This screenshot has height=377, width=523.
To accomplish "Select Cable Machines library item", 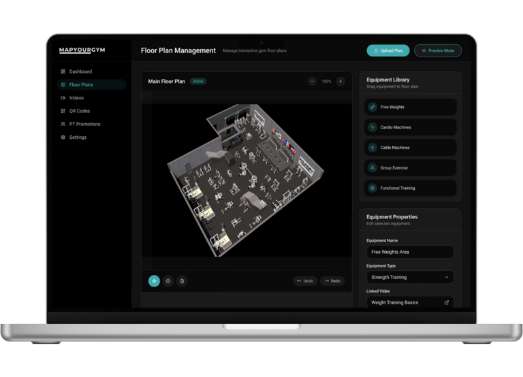I will [x=410, y=148].
